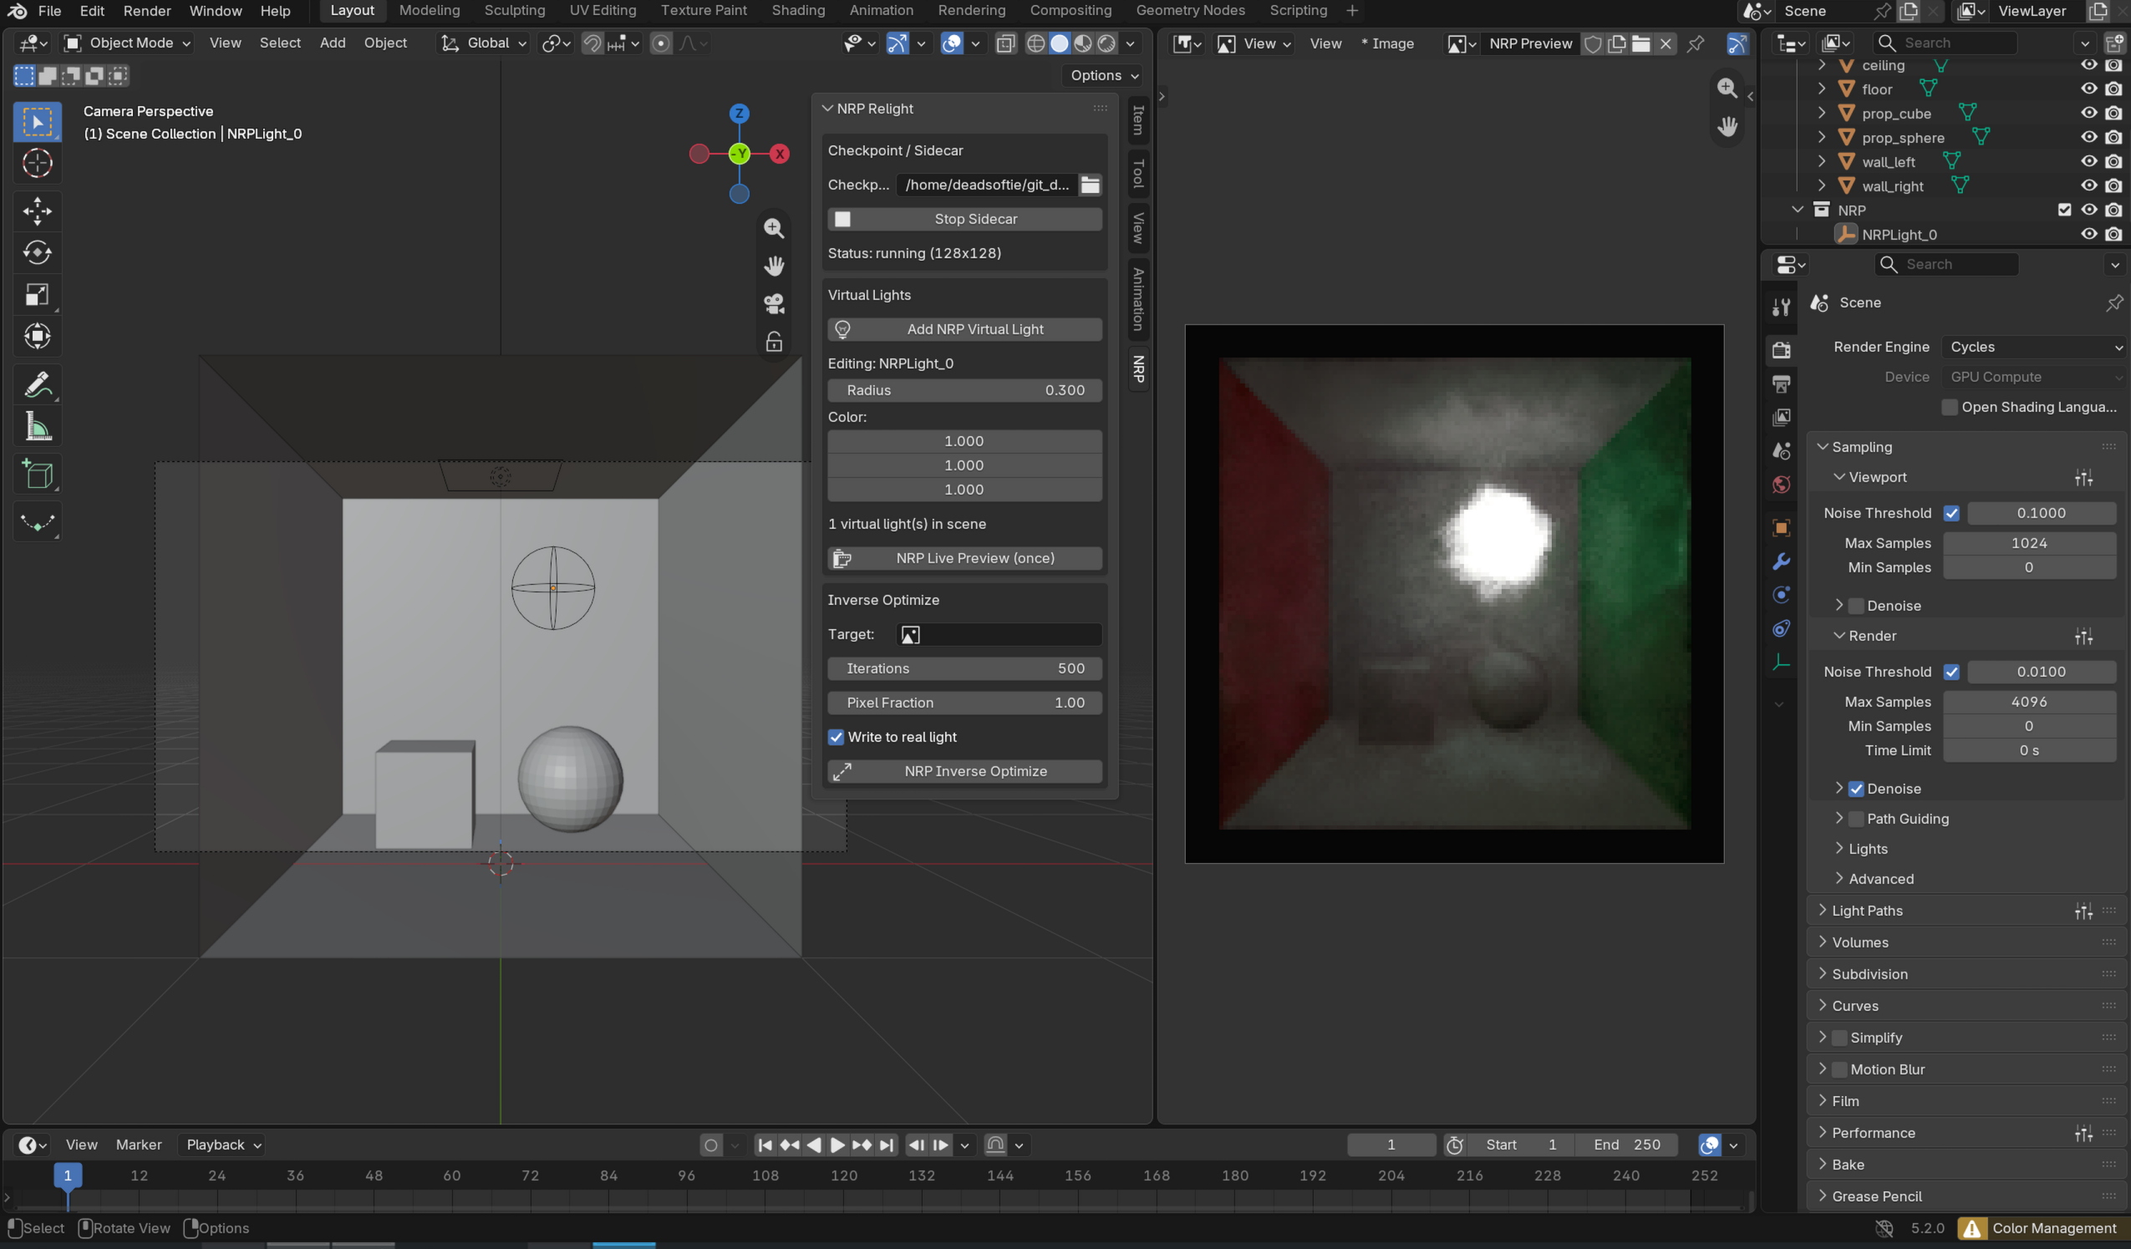Pin the NRP Preview image
Viewport: 2131px width, 1249px height.
[1696, 44]
